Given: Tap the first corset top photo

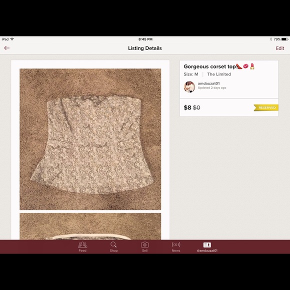Looking at the screenshot, I should (90, 139).
